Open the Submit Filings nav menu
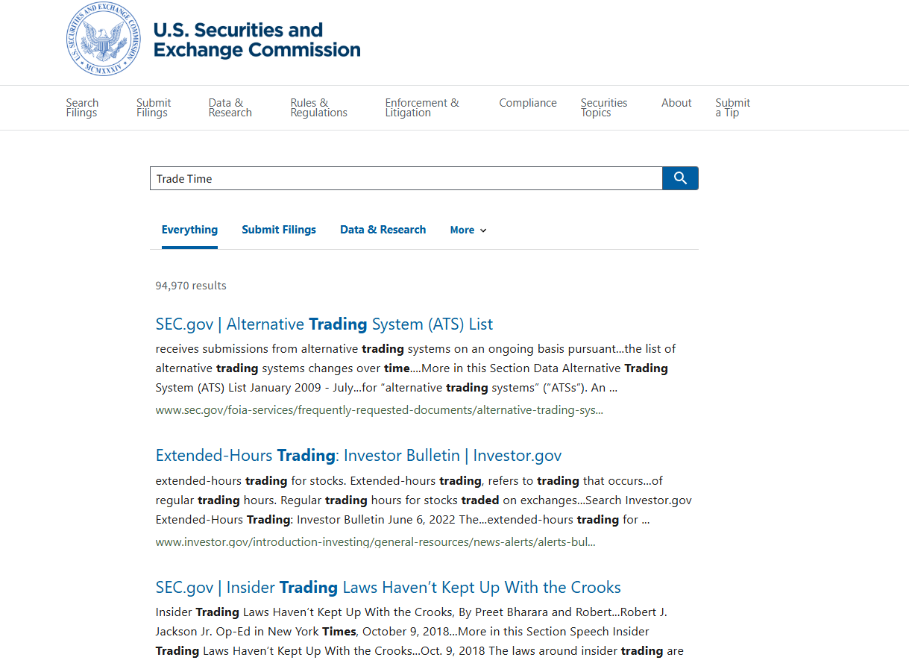909x669 pixels. (x=154, y=108)
